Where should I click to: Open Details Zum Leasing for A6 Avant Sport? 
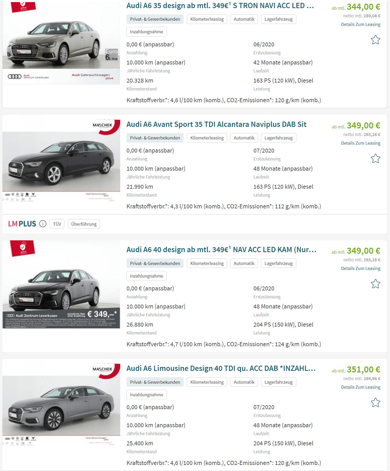[361, 143]
